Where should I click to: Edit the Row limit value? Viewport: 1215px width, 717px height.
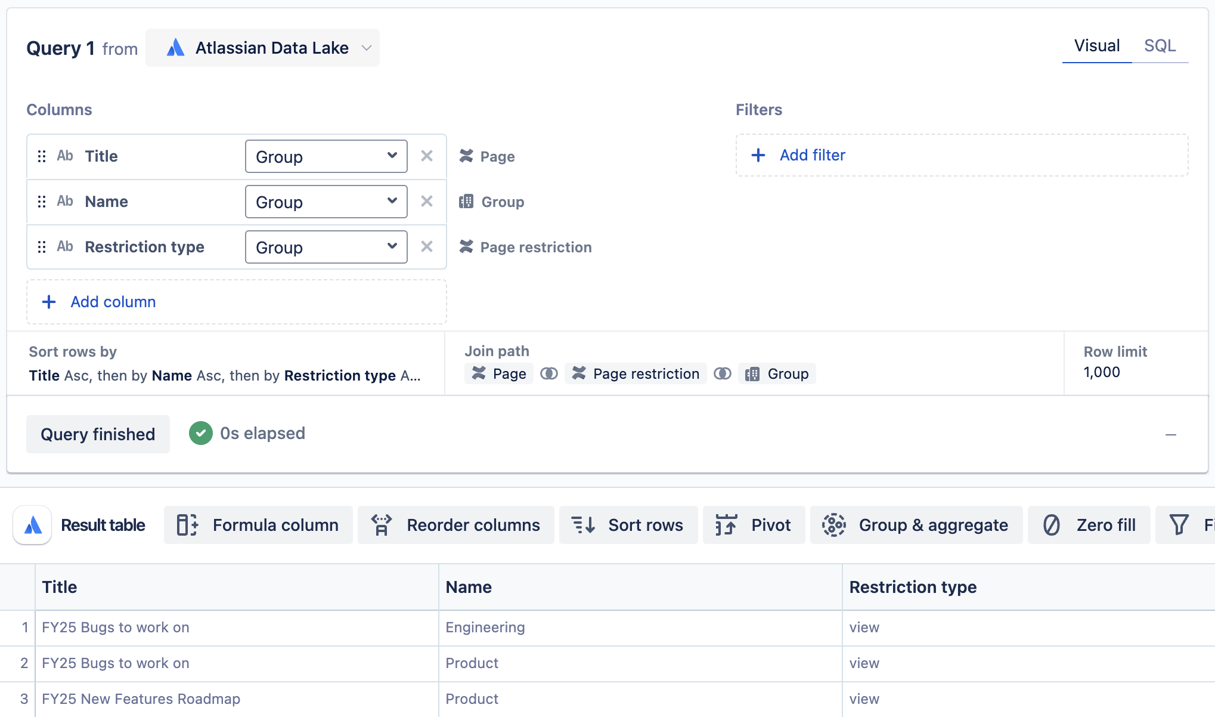coord(1102,372)
